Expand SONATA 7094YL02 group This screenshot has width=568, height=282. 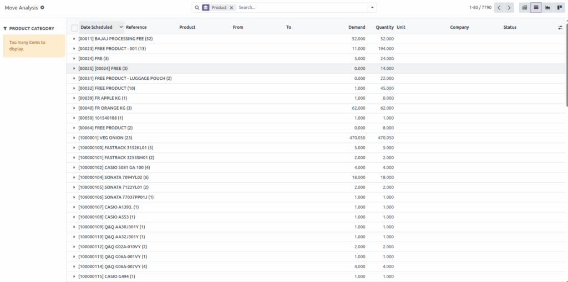74,178
